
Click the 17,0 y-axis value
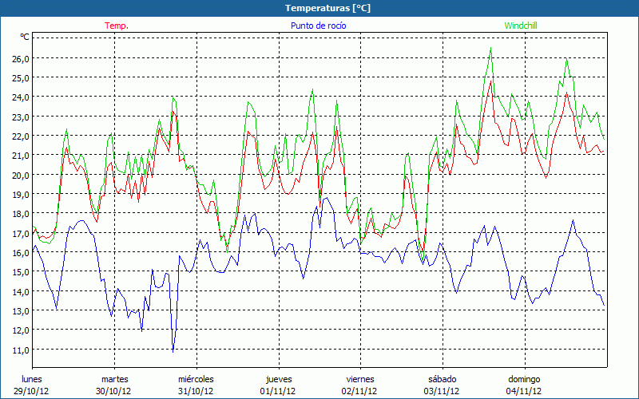20,233
